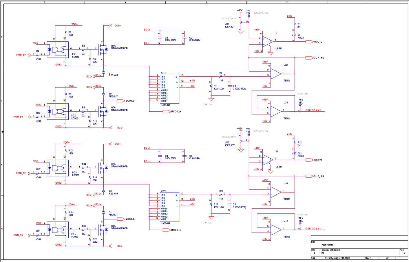Select the U1 LM311 comparator triangle
This screenshot has width=409, height=262.
(267, 42)
